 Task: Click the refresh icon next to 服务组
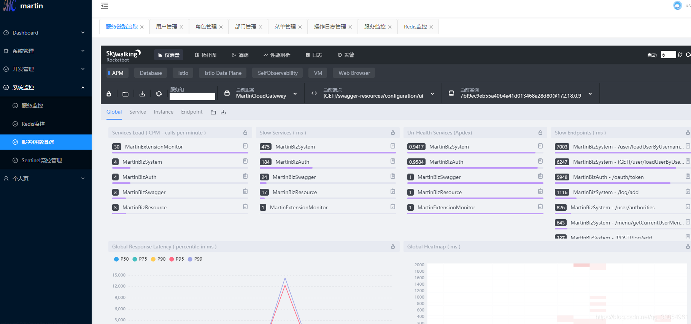[159, 94]
